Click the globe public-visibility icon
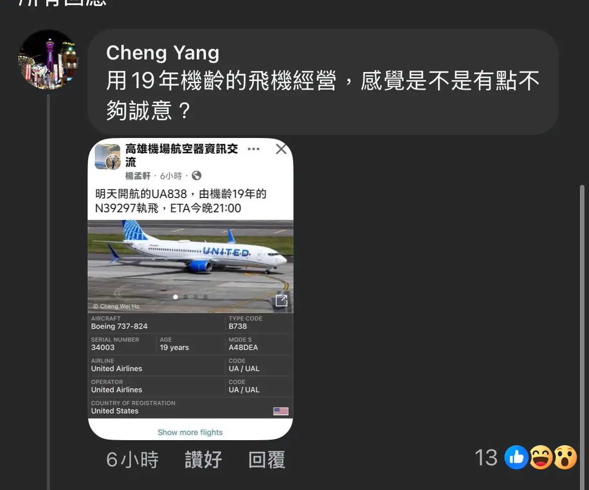589x490 pixels. click(196, 175)
